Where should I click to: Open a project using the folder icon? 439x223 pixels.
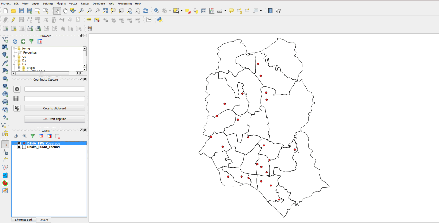pyautogui.click(x=13, y=11)
